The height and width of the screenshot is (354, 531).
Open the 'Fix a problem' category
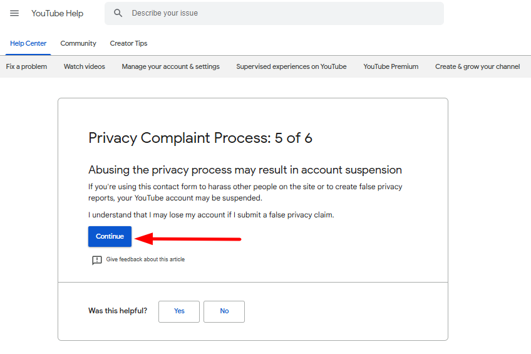[26, 66]
